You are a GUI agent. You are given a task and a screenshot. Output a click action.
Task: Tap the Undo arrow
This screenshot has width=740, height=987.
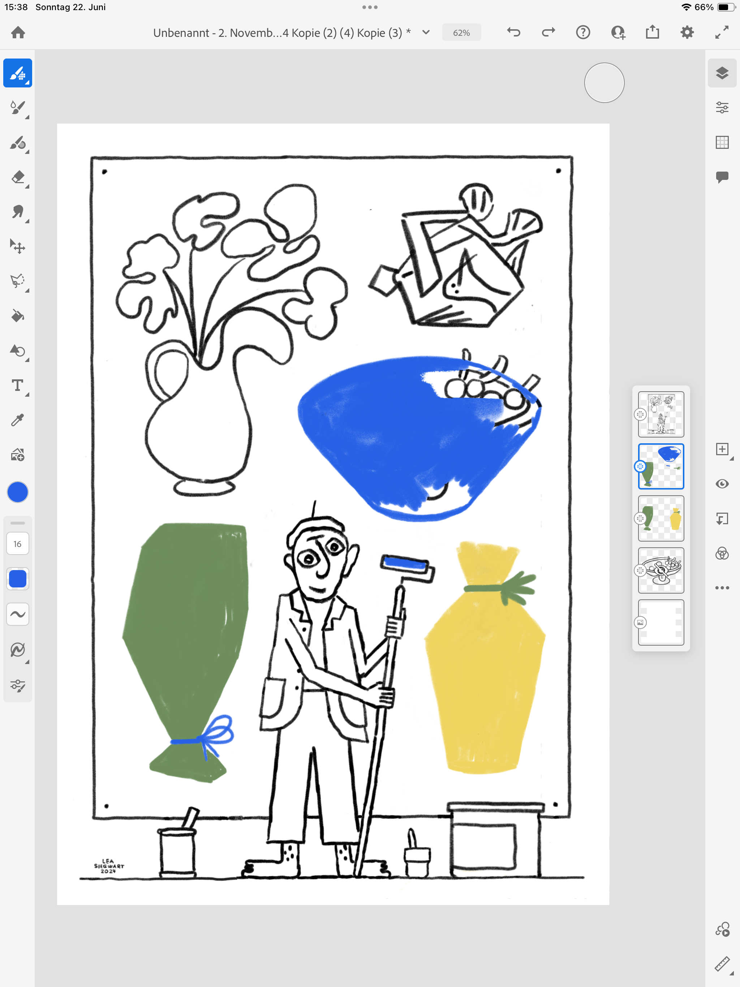(x=514, y=32)
